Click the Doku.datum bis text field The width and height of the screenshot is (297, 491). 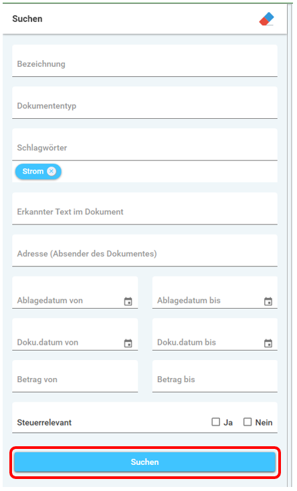(215, 335)
